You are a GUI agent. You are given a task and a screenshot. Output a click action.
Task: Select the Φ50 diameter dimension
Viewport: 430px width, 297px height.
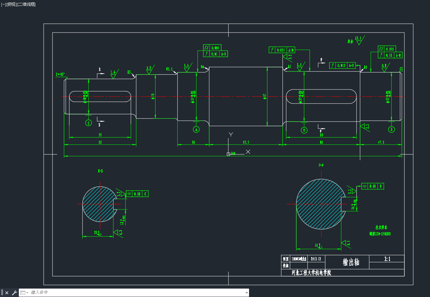[152, 96]
